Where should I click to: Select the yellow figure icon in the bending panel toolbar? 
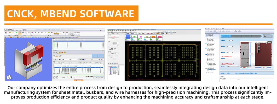point(65,53)
